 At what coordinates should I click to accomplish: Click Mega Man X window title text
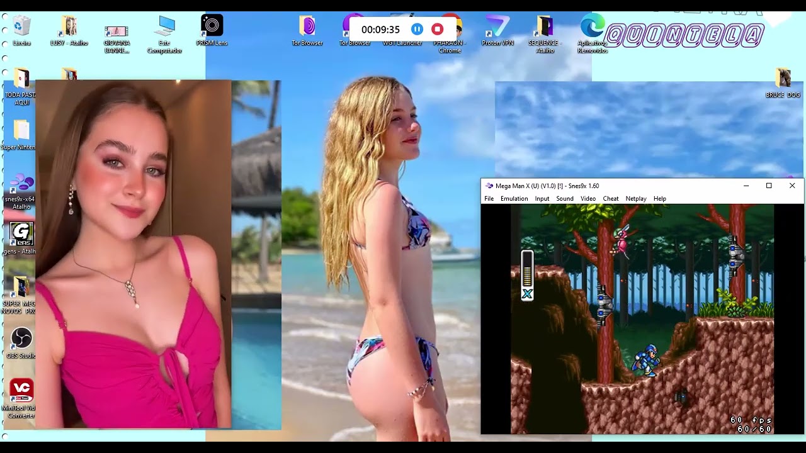coord(547,186)
